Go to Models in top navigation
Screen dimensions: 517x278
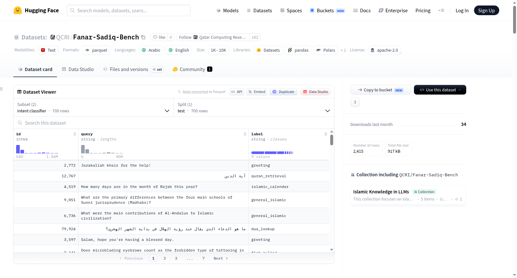(x=227, y=10)
